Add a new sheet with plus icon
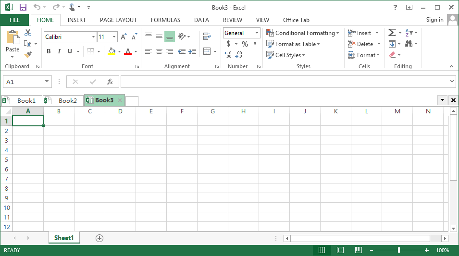 [99, 238]
